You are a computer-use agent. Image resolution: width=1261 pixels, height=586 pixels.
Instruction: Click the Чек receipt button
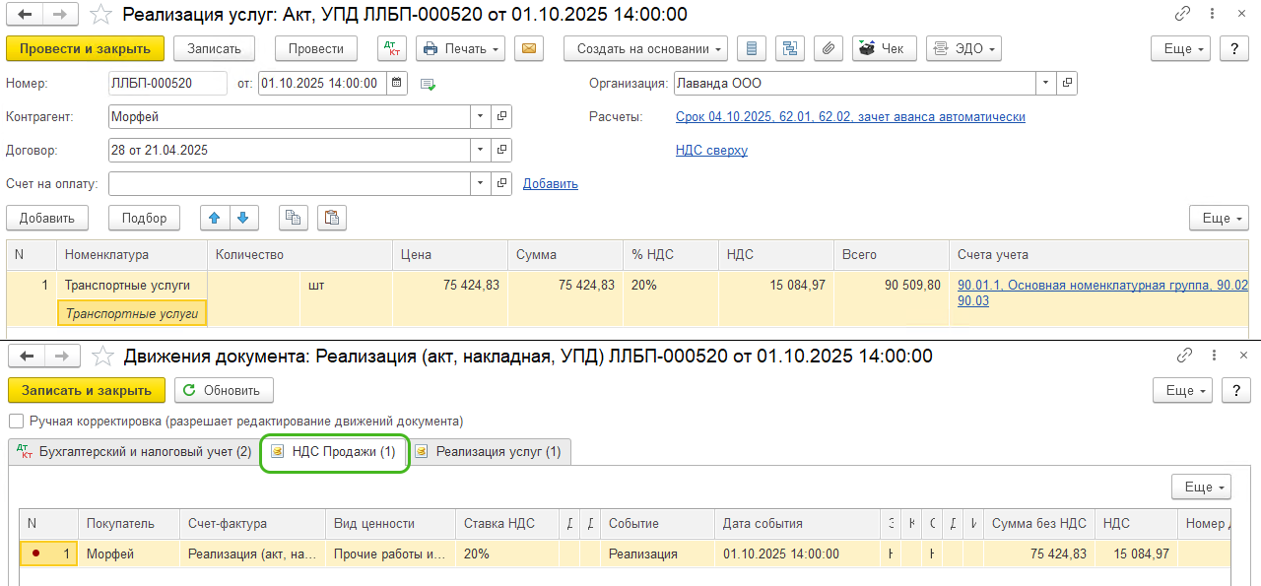881,48
